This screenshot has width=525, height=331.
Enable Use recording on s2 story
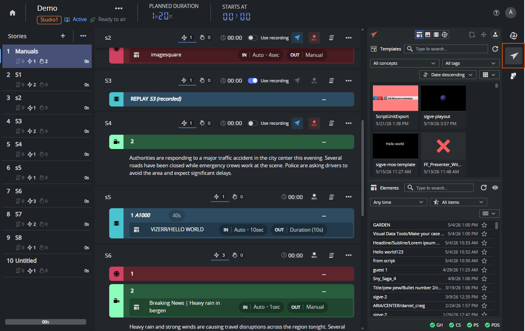[253, 38]
